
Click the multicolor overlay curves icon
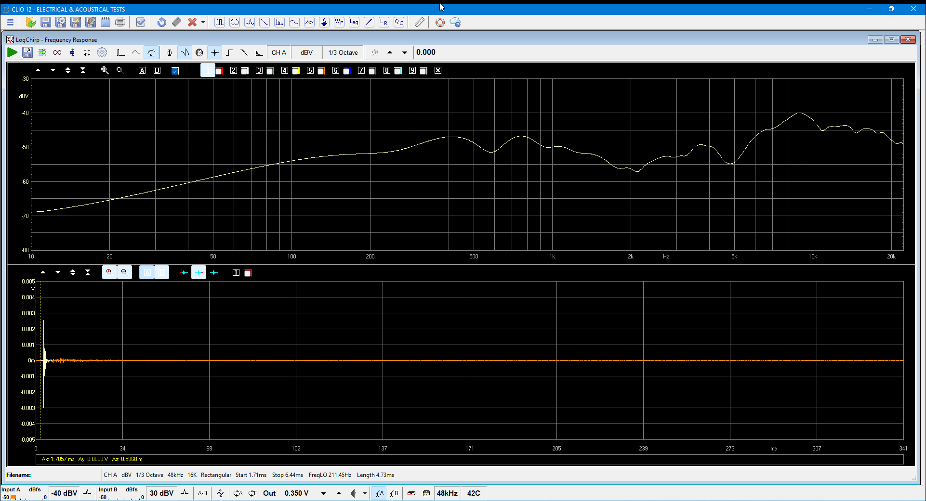(x=42, y=52)
